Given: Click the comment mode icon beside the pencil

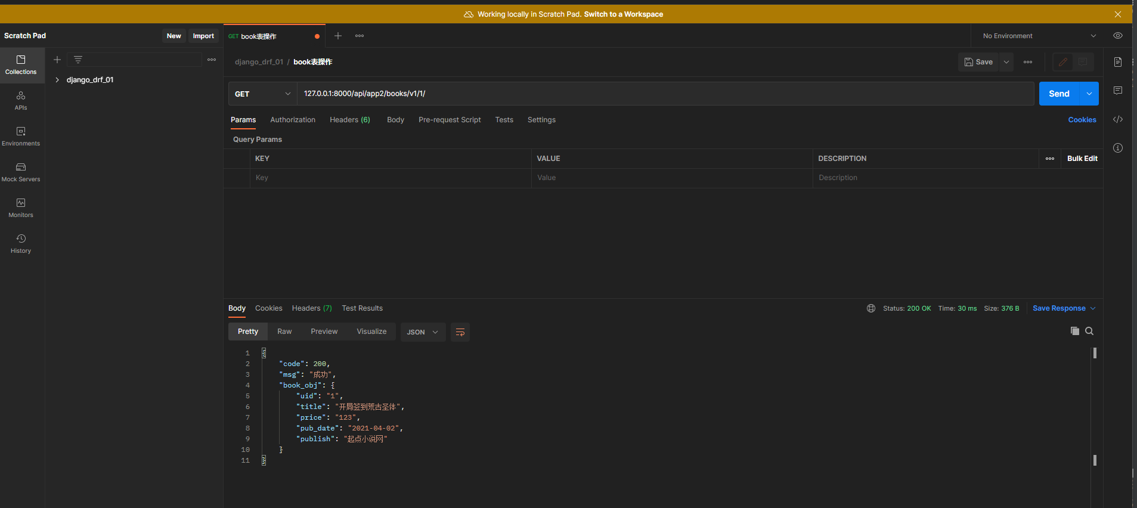Looking at the screenshot, I should (x=1083, y=62).
